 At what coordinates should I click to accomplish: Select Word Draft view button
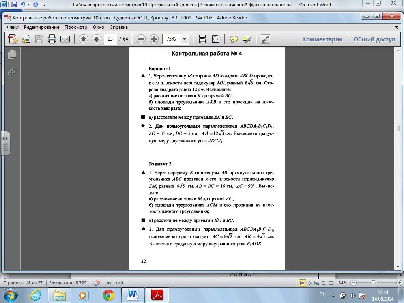[x=331, y=283]
